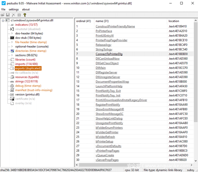Collapse the printui.dll root tree node
Image resolution: width=198 pixels, height=172 pixels.
click(x=3, y=20)
